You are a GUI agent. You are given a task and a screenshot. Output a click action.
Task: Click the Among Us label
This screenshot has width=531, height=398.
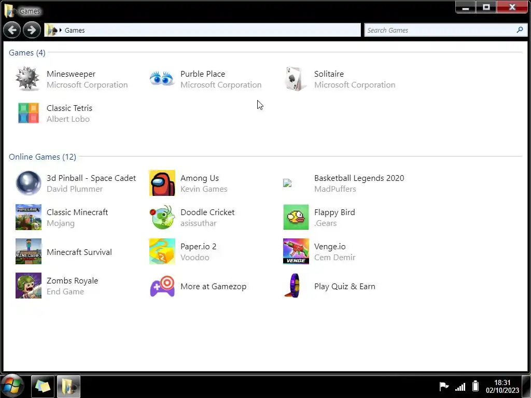tap(200, 178)
